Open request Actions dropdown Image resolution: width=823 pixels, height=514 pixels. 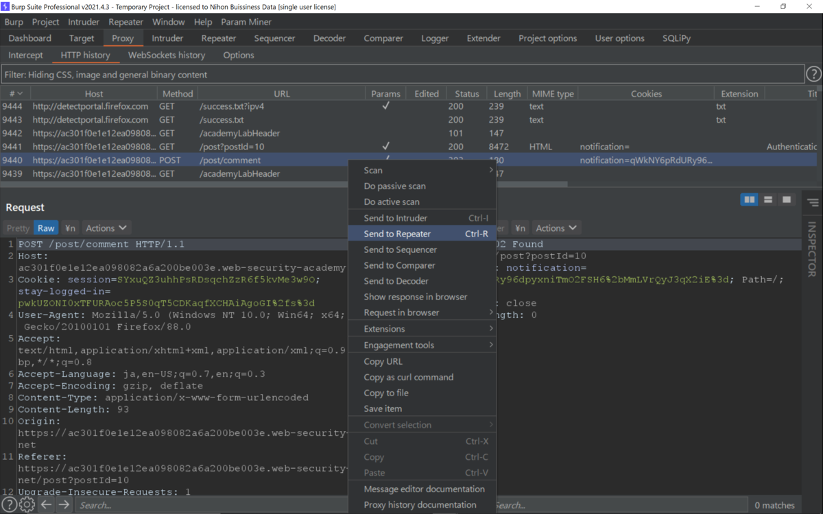pyautogui.click(x=106, y=228)
